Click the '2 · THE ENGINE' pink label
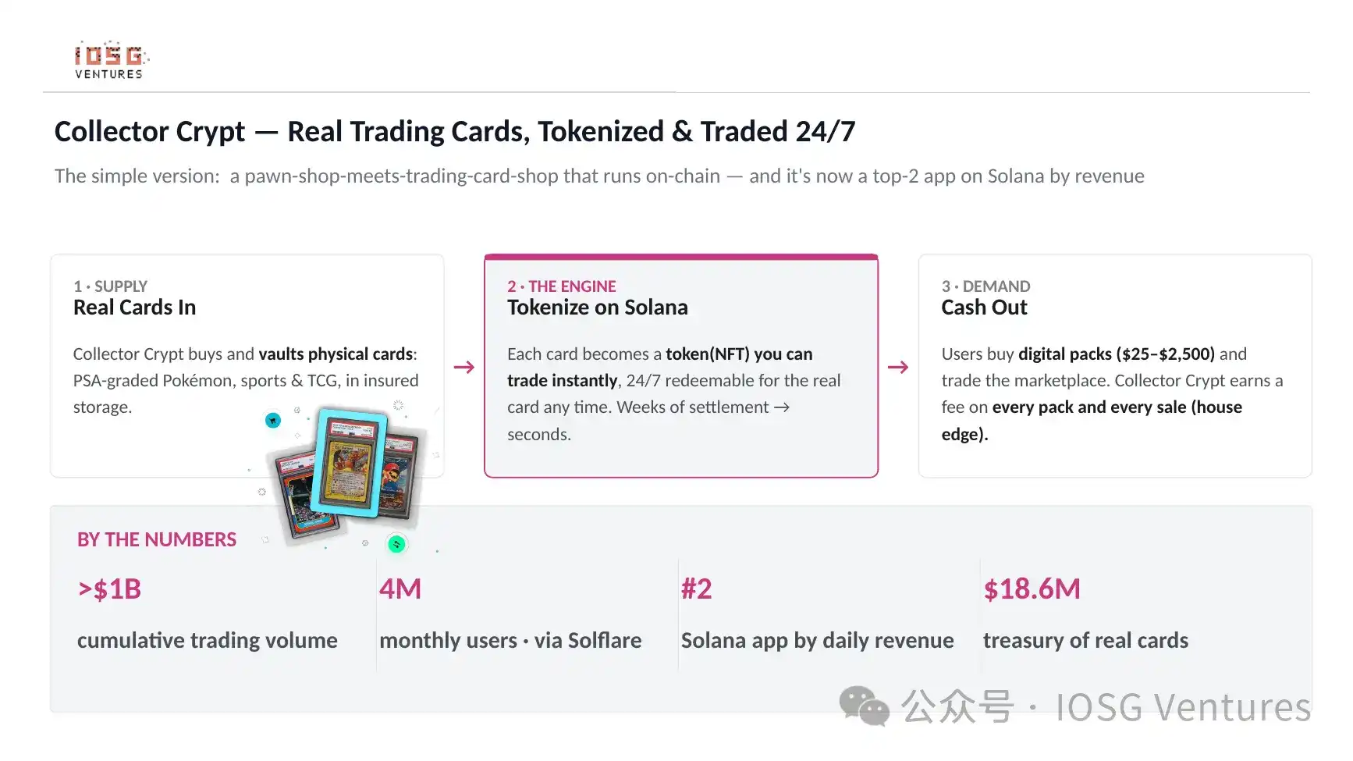Screen dimensions: 1353x761 pos(562,286)
